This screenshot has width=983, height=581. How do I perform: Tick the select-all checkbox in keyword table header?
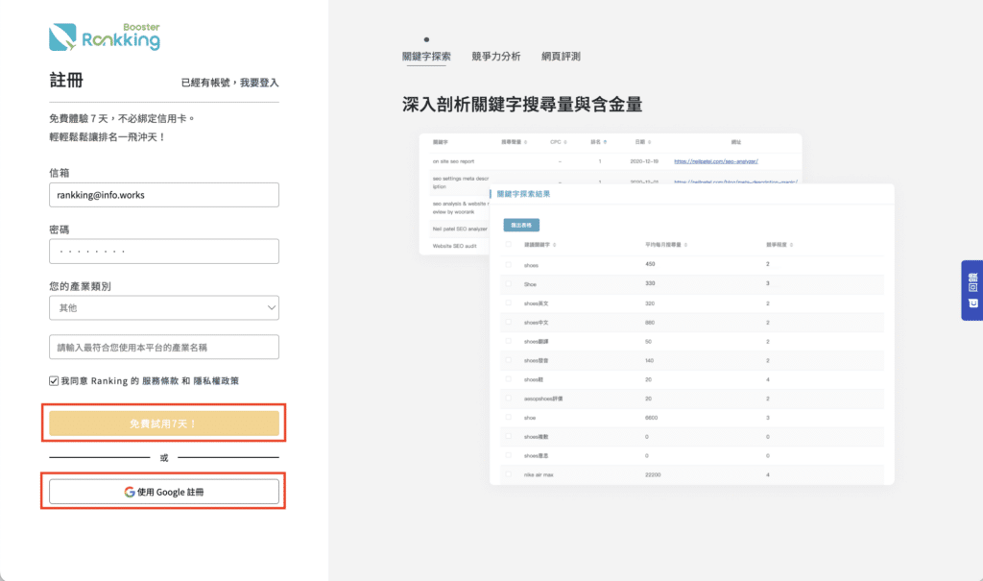tap(508, 245)
